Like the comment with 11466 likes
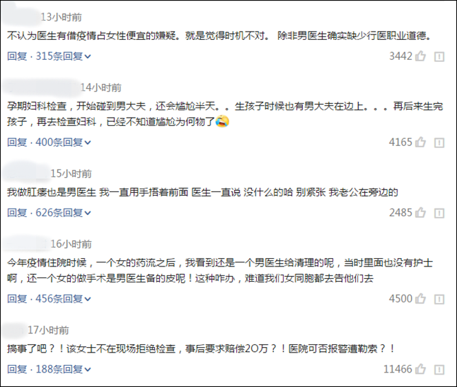Image resolution: width=457 pixels, height=387 pixels. tap(421, 369)
